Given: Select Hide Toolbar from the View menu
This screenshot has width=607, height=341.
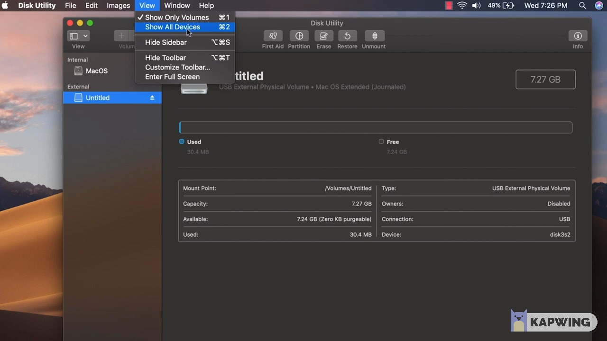Looking at the screenshot, I should tap(184, 58).
